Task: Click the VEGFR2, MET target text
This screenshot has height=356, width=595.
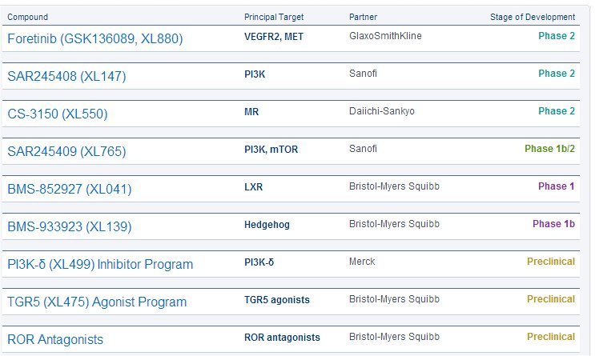Action: 273,37
